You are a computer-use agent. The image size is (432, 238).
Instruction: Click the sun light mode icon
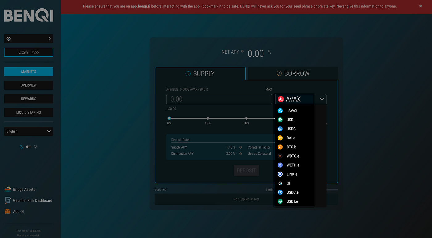(36, 147)
